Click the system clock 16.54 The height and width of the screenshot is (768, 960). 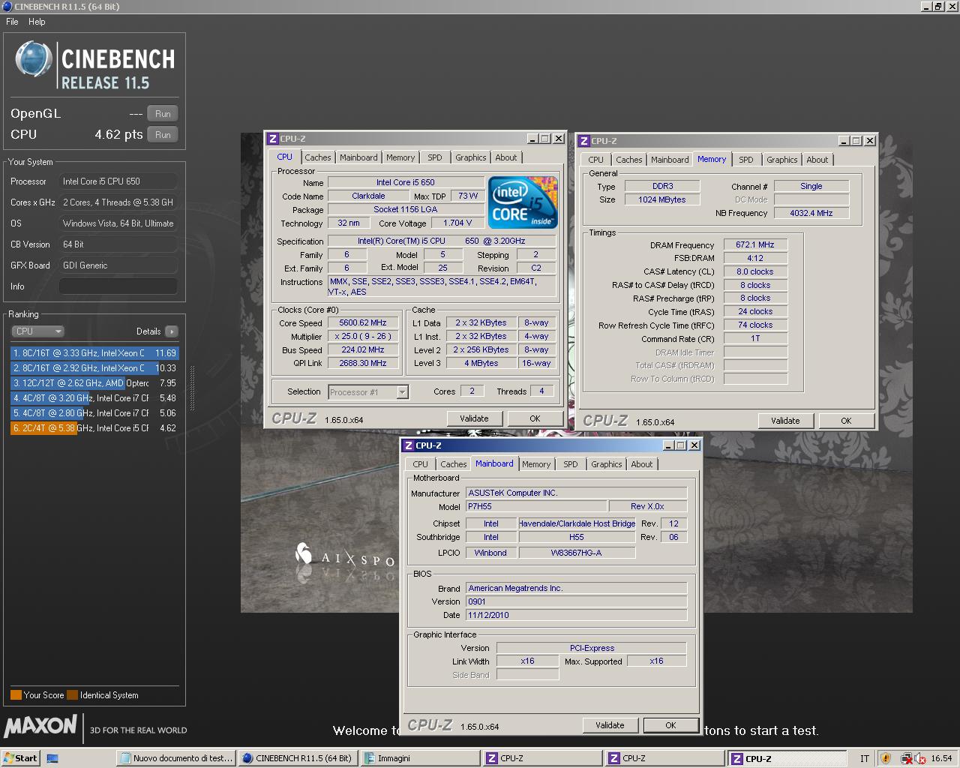[x=941, y=758]
